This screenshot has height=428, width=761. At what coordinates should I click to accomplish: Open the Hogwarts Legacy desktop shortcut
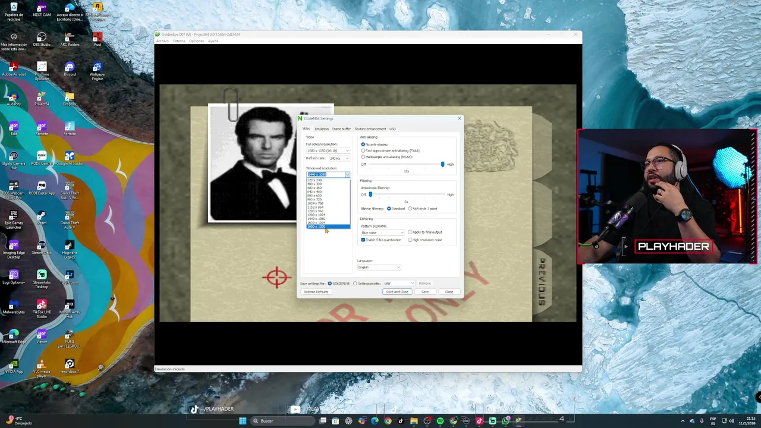point(70,250)
